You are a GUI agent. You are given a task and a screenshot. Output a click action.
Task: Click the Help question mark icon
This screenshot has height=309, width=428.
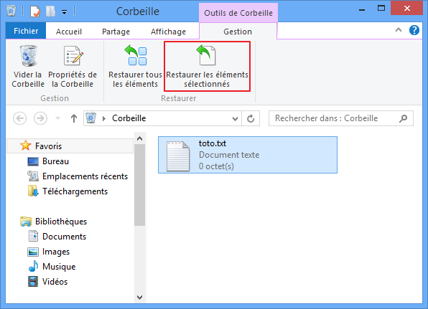pyautogui.click(x=414, y=30)
